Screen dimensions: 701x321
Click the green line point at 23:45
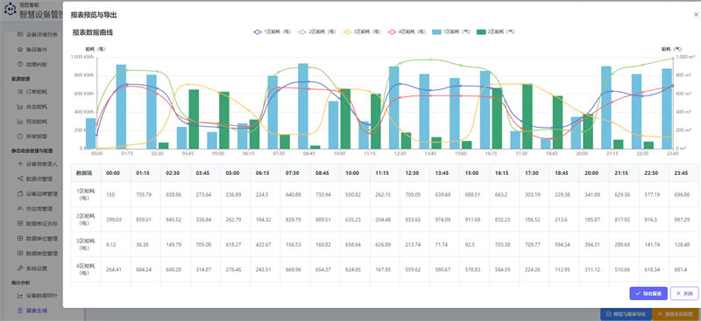(672, 59)
